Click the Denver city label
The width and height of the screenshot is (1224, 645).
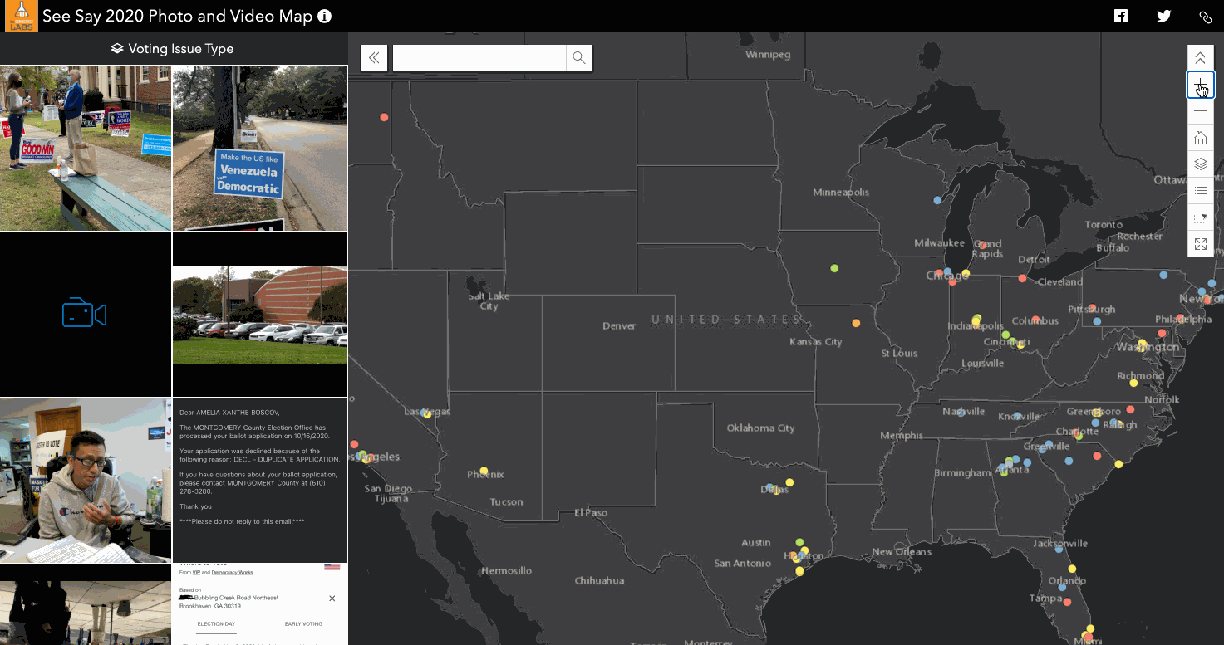click(619, 326)
